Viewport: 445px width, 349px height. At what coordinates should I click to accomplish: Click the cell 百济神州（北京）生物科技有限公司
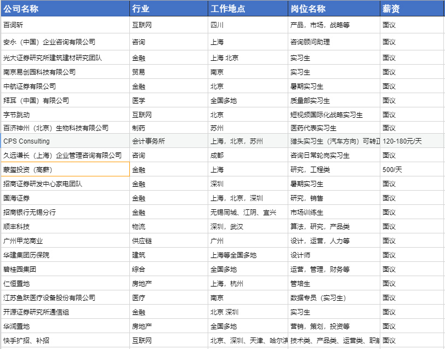(65, 128)
